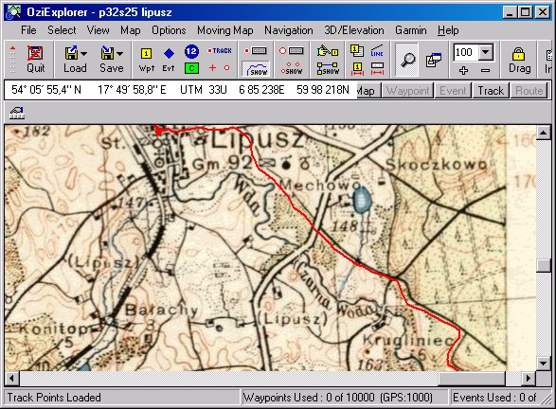Screen dimensions: 556x409
Task: Toggle the track SHOW button
Action: [256, 69]
